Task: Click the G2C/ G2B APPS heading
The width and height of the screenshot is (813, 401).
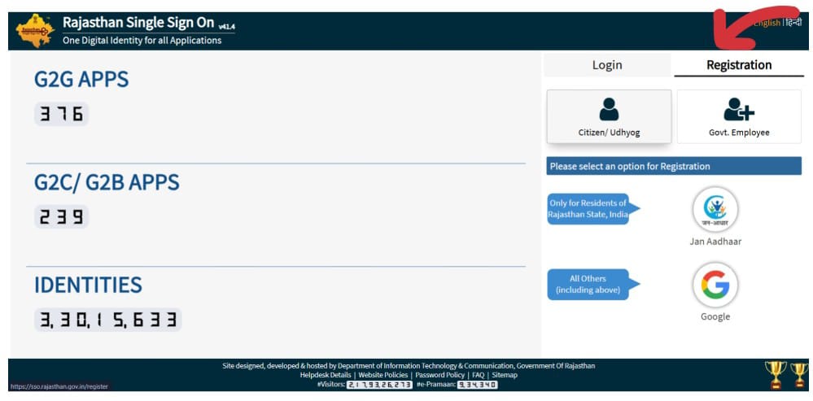Action: 107,182
